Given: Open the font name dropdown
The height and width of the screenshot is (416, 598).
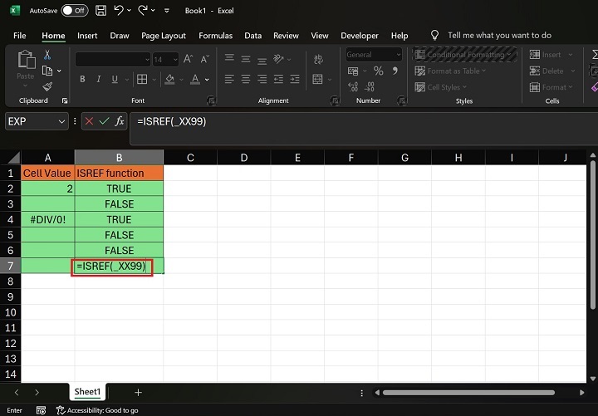Looking at the screenshot, I should (x=147, y=60).
